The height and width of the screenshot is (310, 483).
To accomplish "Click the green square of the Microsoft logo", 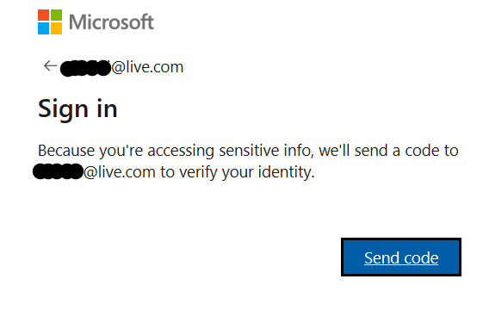I will pos(56,15).
